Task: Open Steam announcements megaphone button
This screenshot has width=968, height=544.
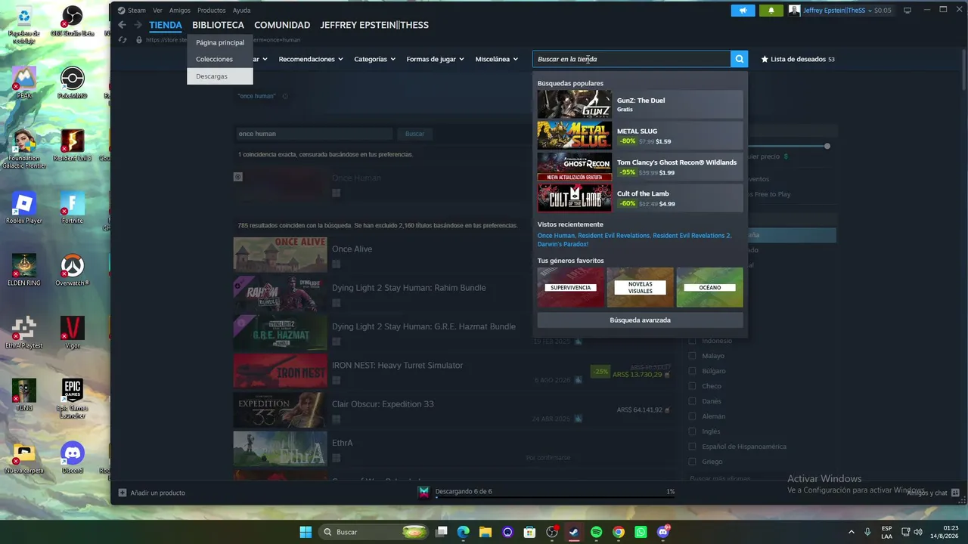Action: coord(743,11)
